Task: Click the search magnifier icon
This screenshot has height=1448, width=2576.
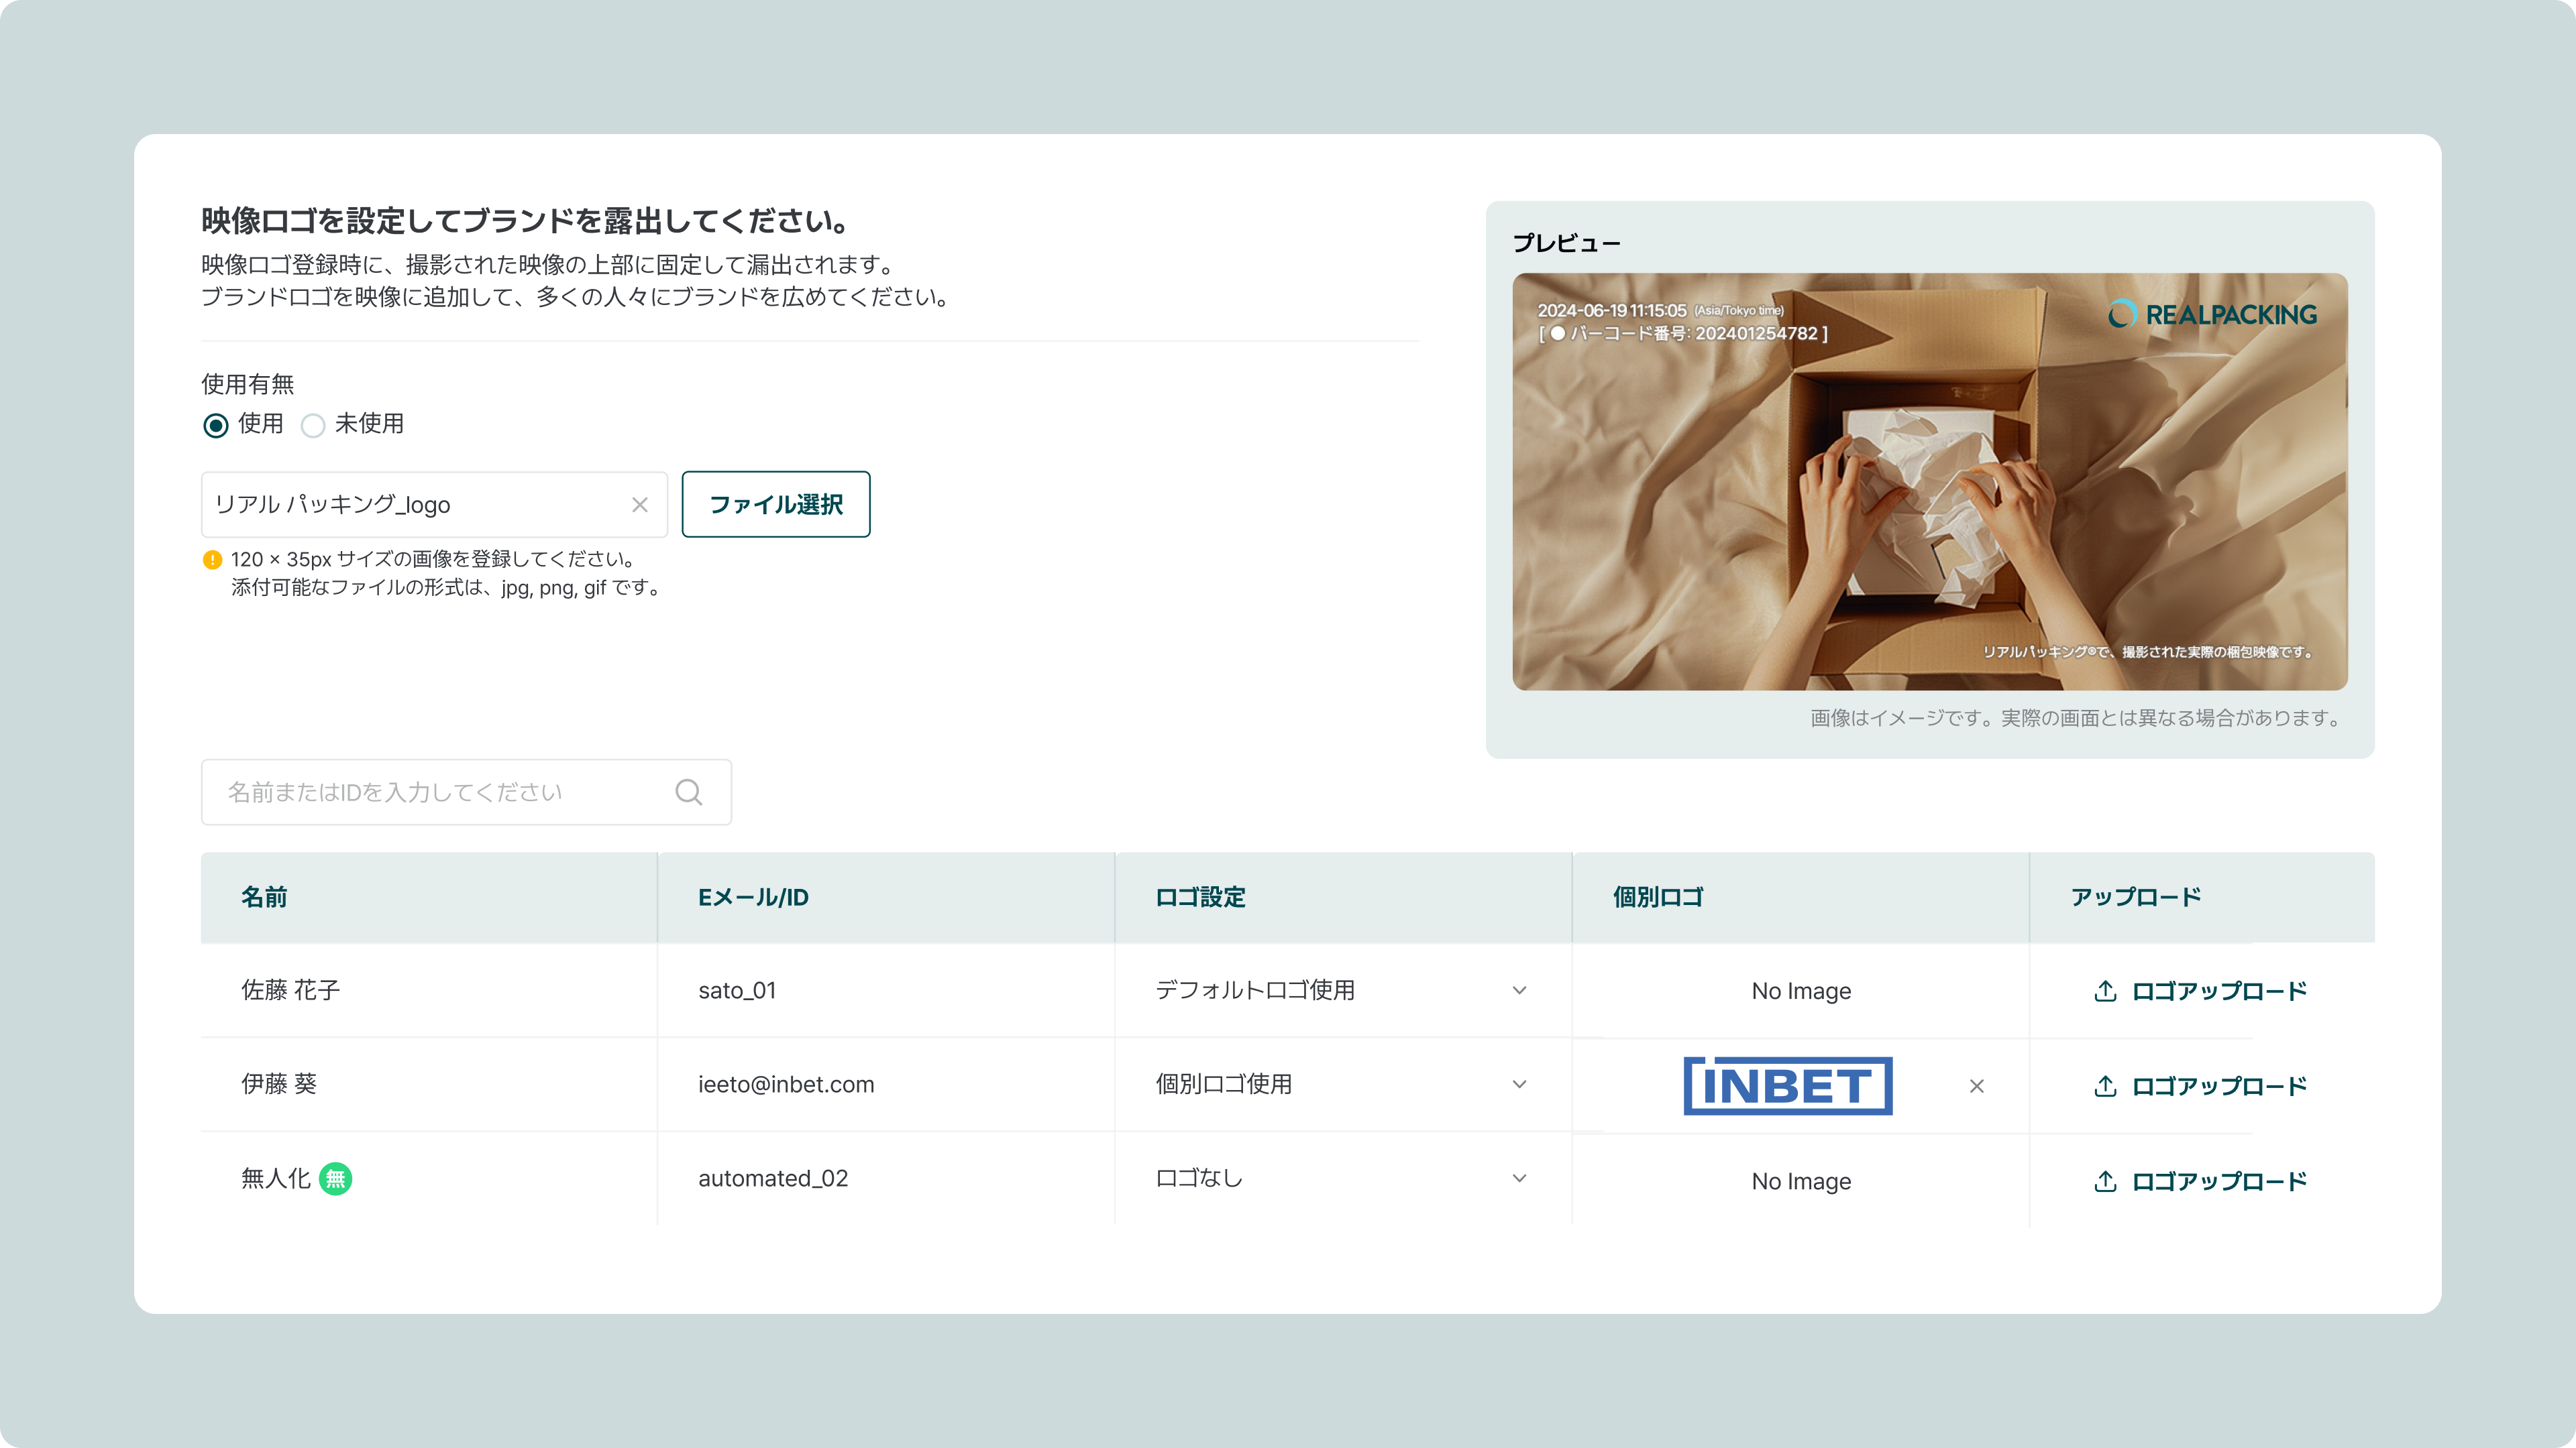Action: (688, 792)
